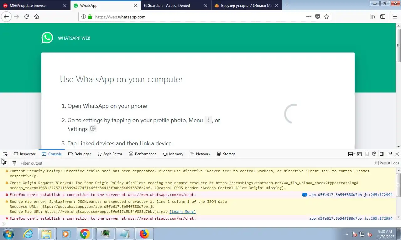Close the WhatsApp browser tab
The image size is (401, 240).
point(135,6)
